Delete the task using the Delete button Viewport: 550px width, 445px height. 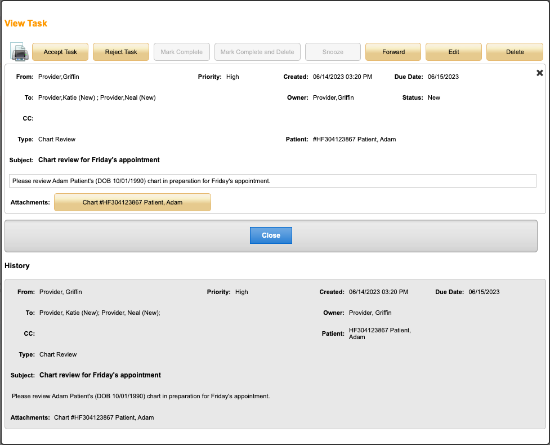[515, 52]
